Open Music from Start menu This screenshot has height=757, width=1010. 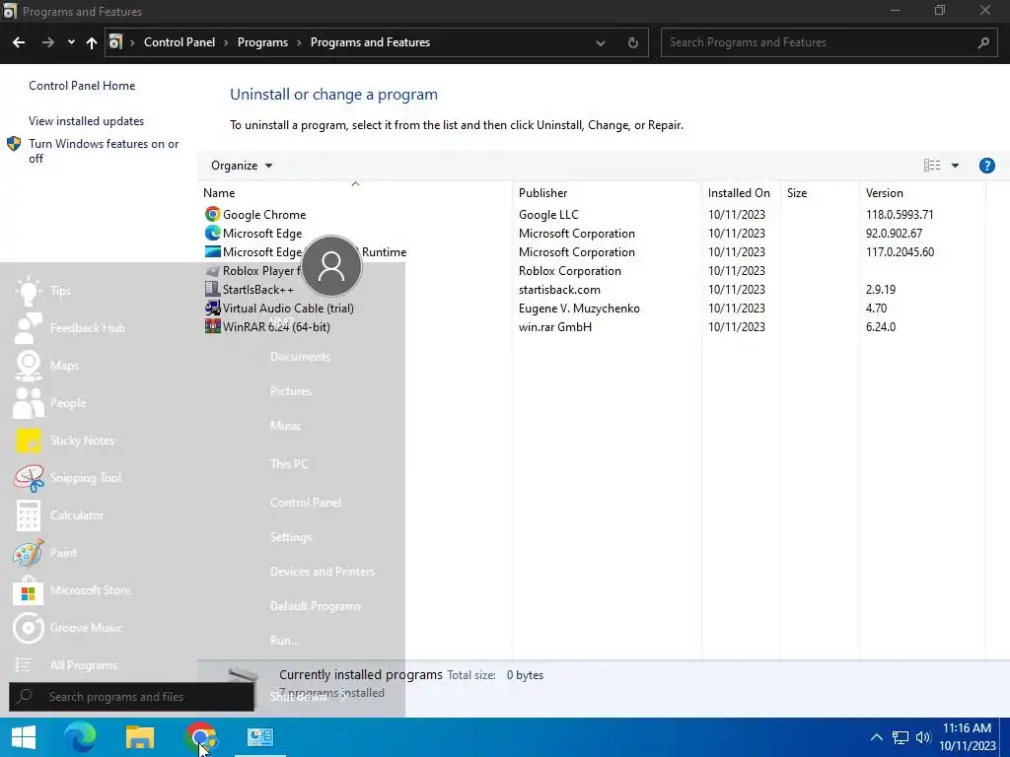click(x=286, y=426)
